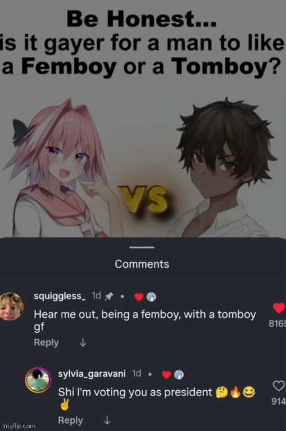Tap small red heart badge beside sylvia_garavani
The image size is (286, 431).
pyautogui.click(x=166, y=375)
